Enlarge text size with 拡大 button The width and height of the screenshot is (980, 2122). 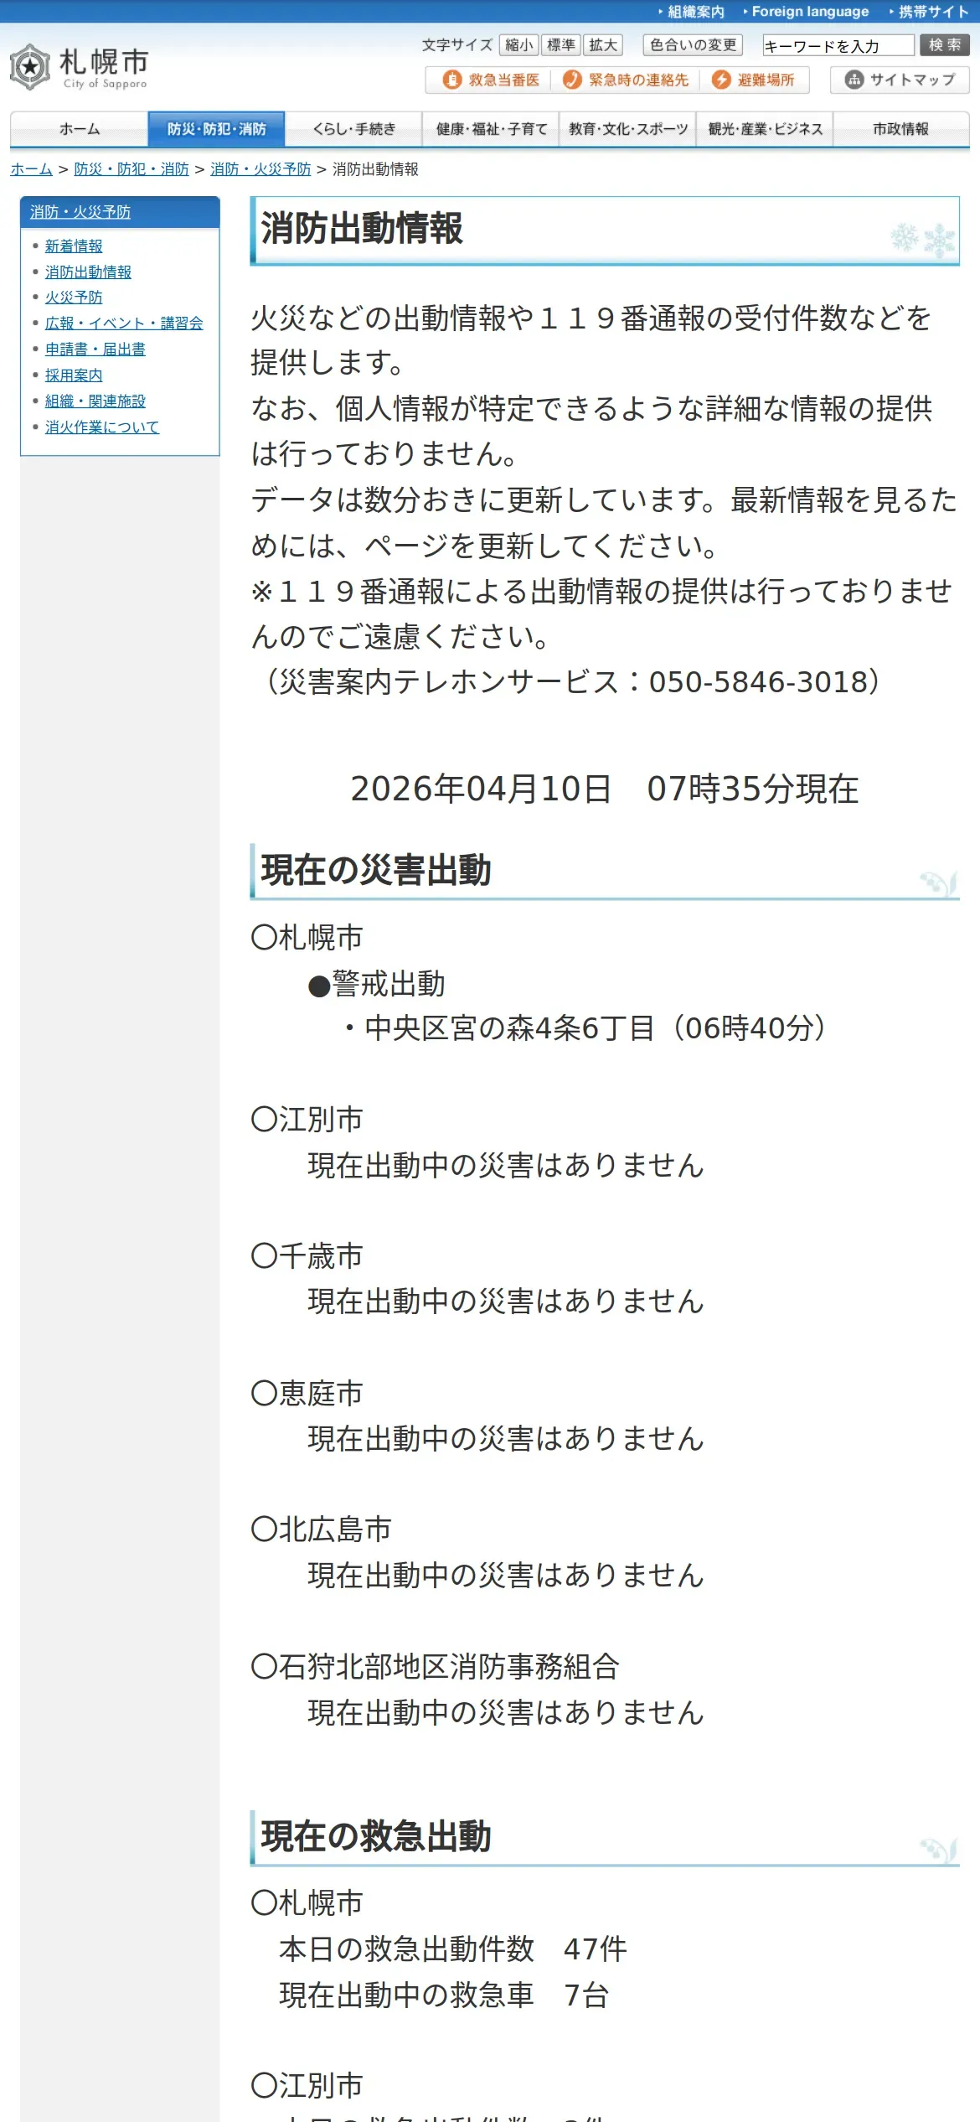(x=603, y=45)
